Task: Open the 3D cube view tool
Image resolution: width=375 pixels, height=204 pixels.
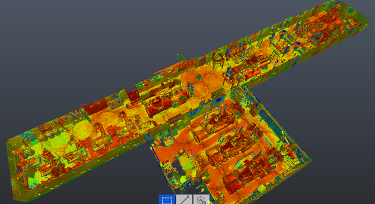Action: 201,200
